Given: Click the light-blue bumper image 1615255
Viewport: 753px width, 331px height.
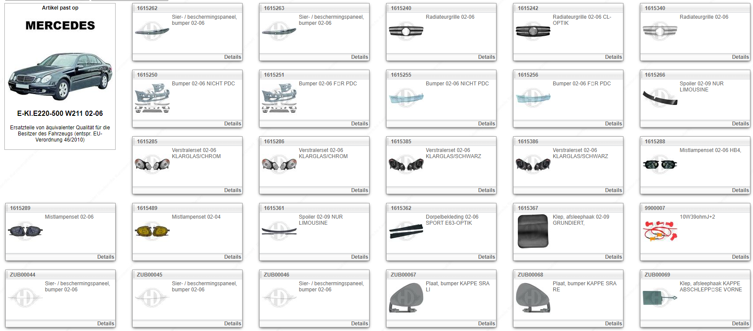Looking at the screenshot, I should pyautogui.click(x=406, y=98).
